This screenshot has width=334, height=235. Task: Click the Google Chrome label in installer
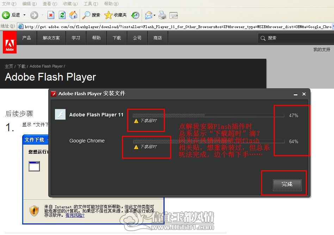point(87,141)
